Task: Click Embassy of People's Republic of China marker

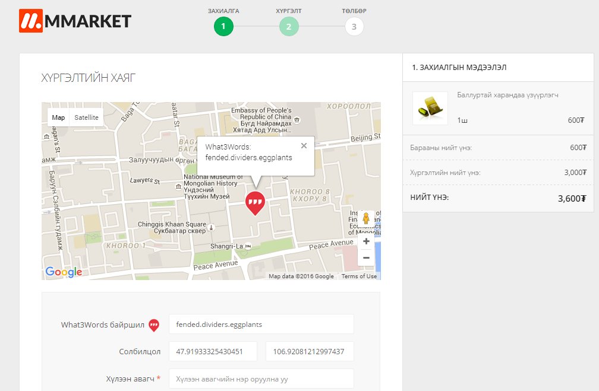Action: tap(297, 120)
